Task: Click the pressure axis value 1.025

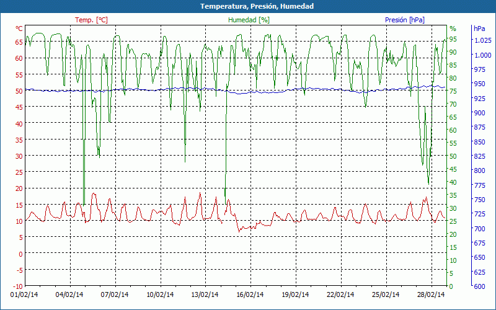Action: point(483,40)
